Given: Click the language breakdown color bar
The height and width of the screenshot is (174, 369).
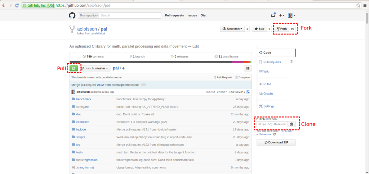Looking at the screenshot, I should [x=160, y=62].
